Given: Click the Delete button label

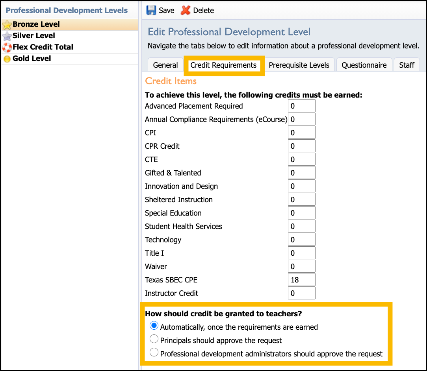Looking at the screenshot, I should click(203, 10).
